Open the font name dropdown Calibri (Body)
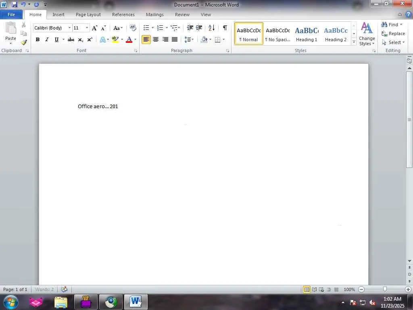 click(69, 28)
